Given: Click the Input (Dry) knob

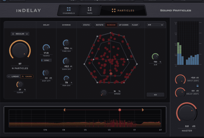Looking at the screenshot, I should click(180, 80).
